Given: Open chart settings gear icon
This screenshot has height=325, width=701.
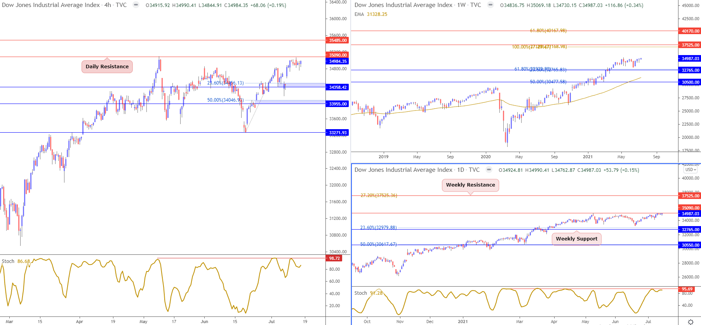Looking at the screenshot, I should 691,322.
